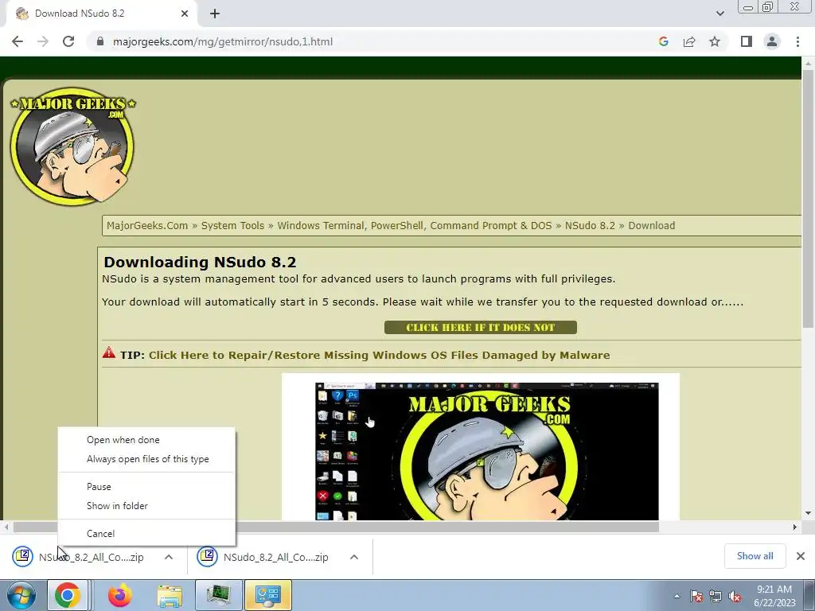
Task: Click the scroll right arrow
Action: [x=795, y=527]
